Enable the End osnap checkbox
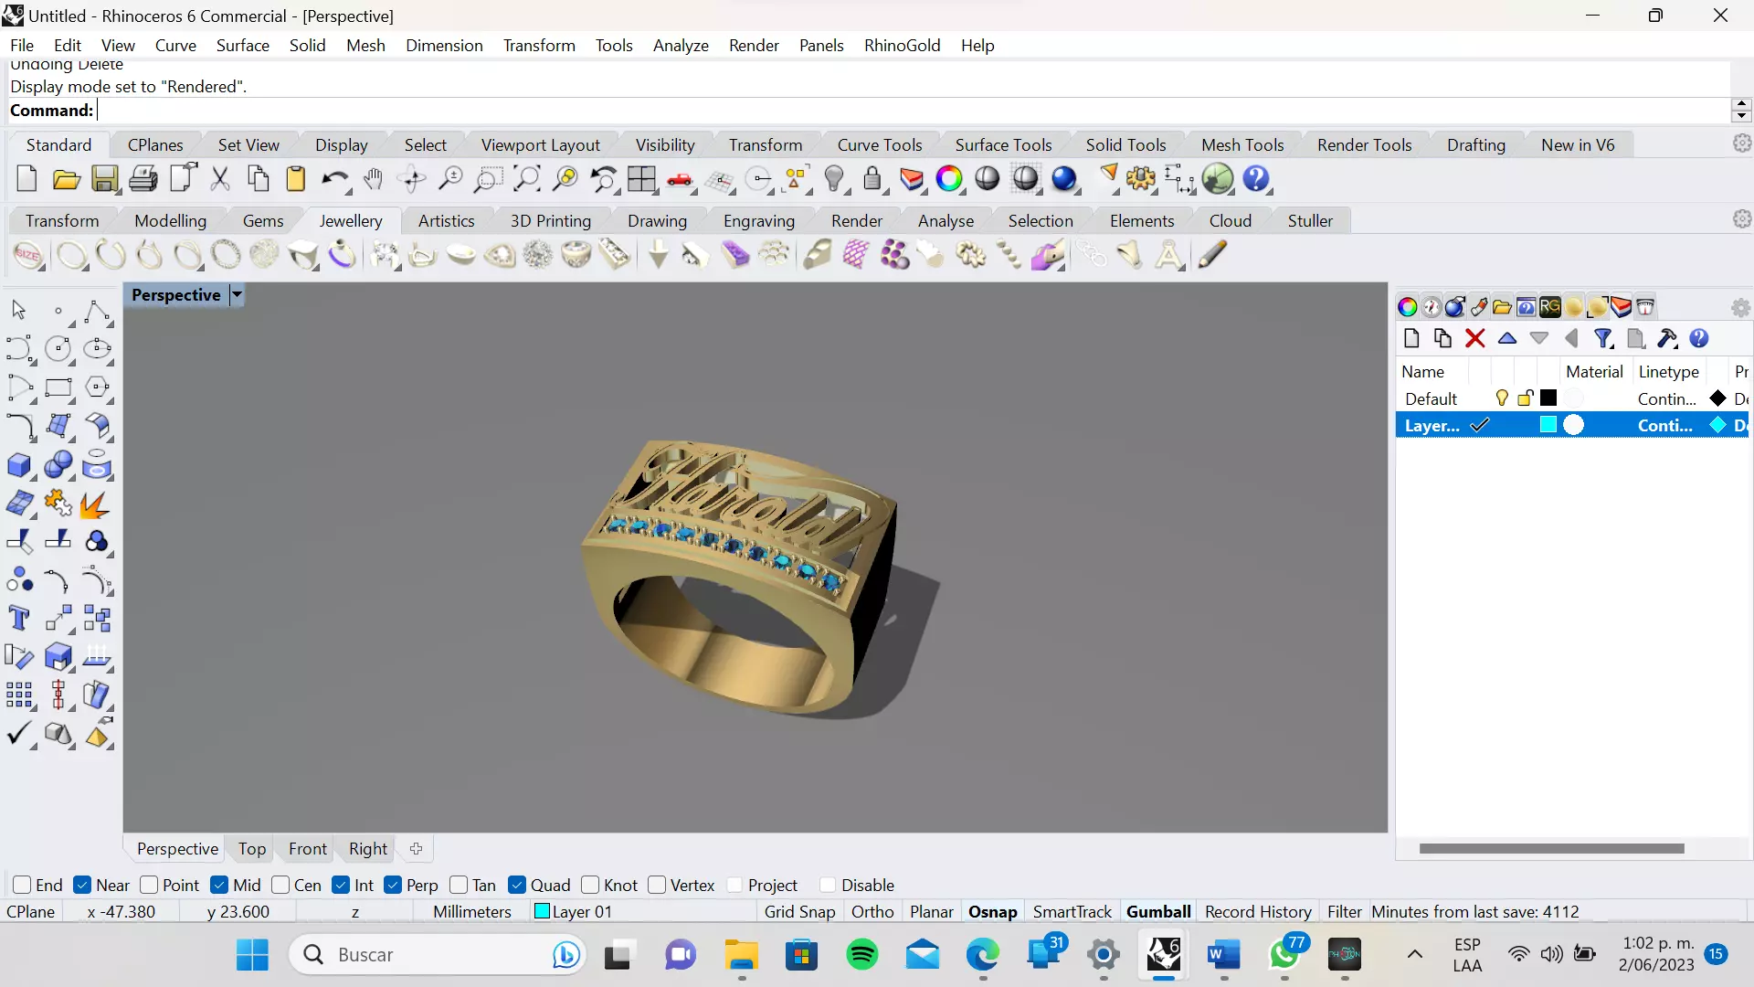 pos(23,885)
